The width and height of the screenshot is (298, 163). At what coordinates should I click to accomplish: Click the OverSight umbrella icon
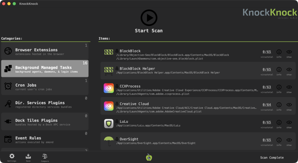tap(109, 141)
